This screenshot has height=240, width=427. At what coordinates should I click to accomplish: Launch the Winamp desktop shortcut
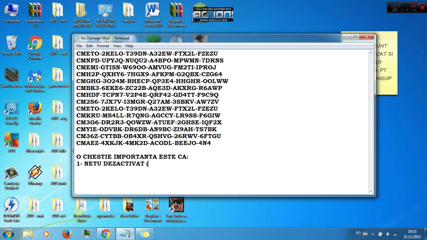point(35,176)
